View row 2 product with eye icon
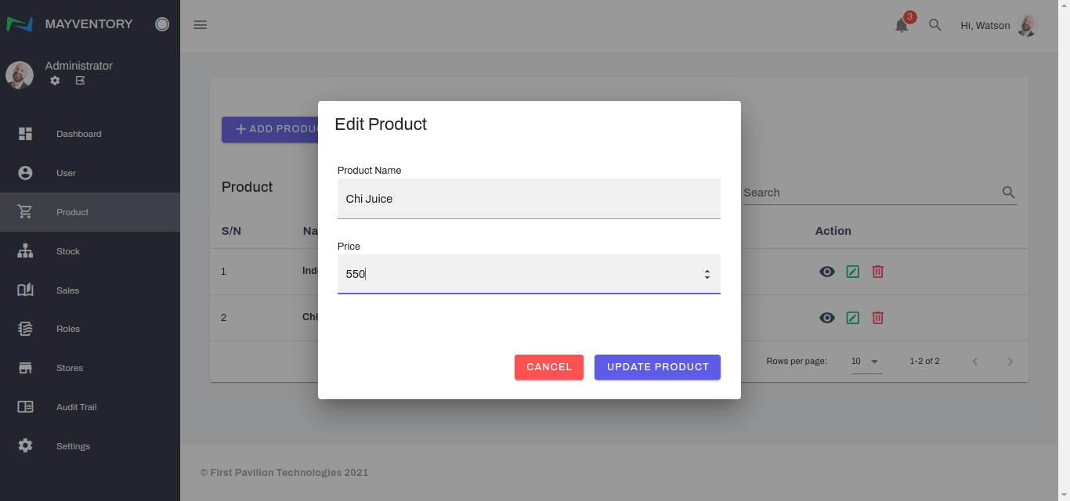This screenshot has height=501, width=1070. [x=827, y=318]
